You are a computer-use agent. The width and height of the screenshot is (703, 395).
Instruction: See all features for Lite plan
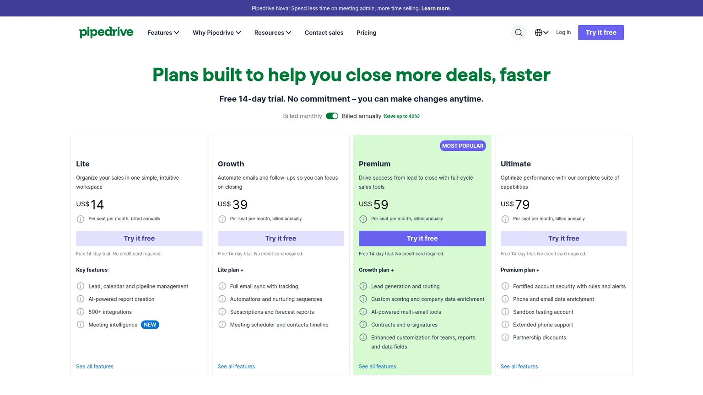coord(95,367)
